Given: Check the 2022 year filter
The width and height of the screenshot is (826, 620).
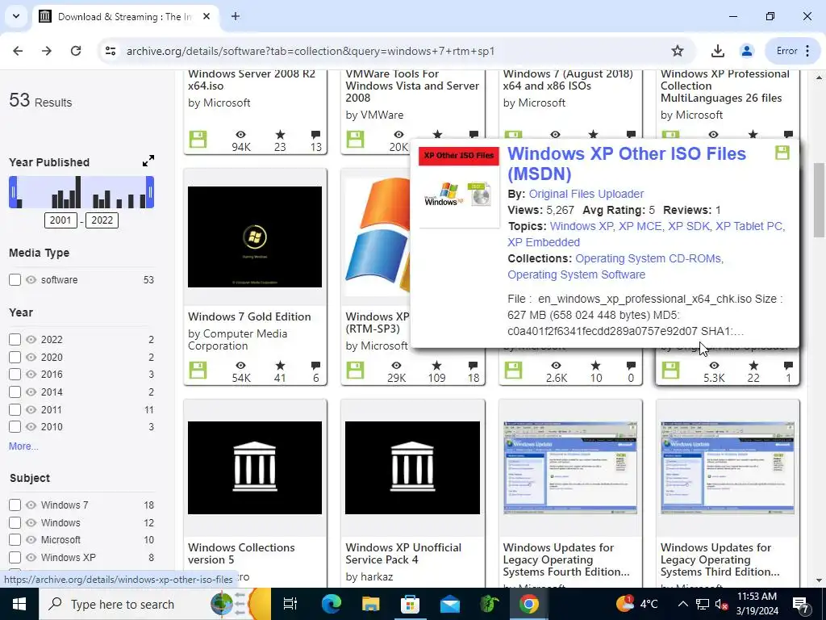Looking at the screenshot, I should (15, 340).
